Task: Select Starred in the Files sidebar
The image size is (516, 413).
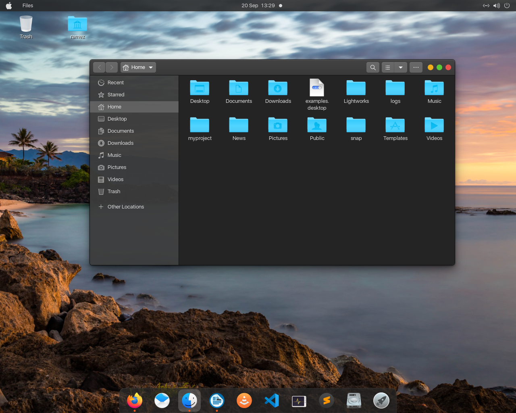Action: coord(116,94)
